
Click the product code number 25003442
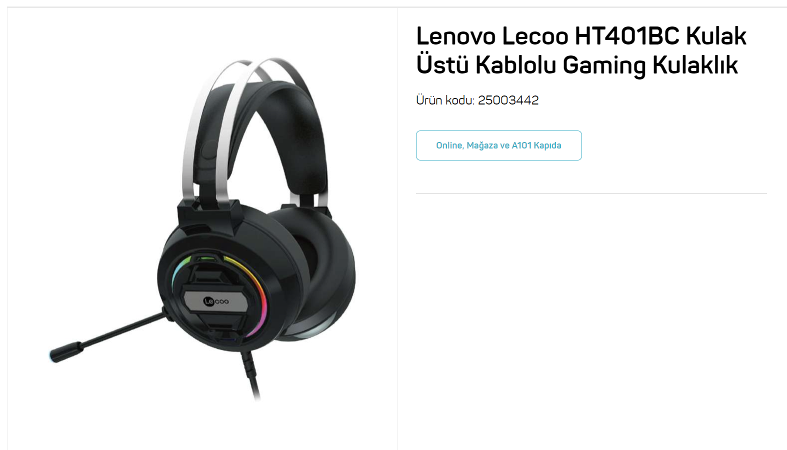click(x=508, y=100)
